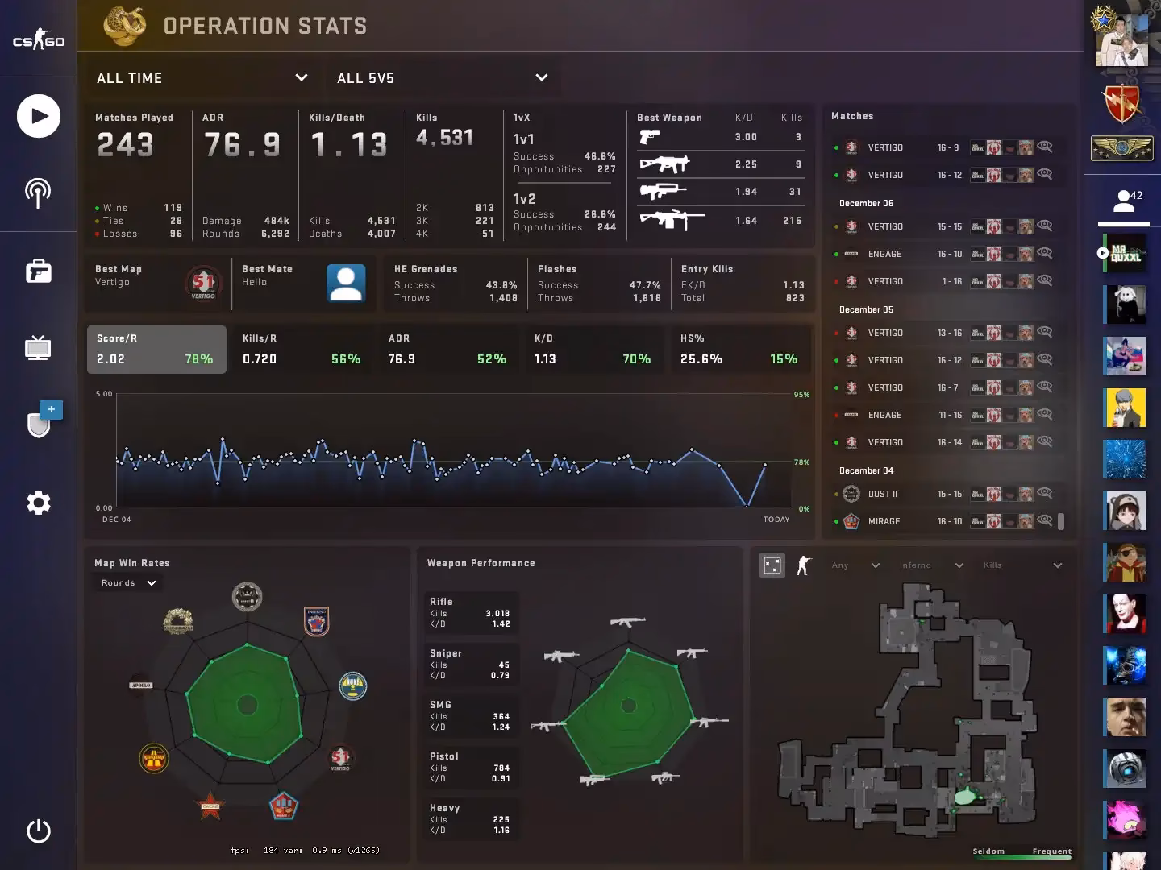Image resolution: width=1161 pixels, height=870 pixels.
Task: Select the HS% graph tab
Action: tap(741, 350)
